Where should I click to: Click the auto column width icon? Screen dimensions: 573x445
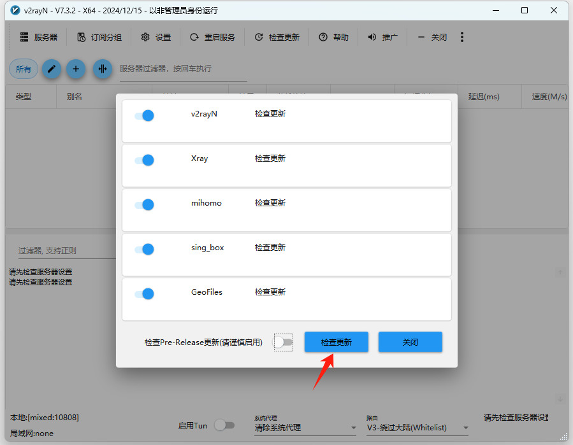coord(102,69)
